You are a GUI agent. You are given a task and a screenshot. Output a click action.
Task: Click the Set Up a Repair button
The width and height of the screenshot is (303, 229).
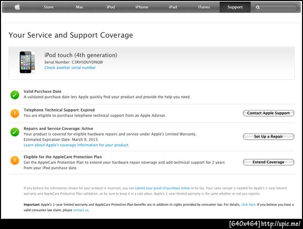(269, 137)
